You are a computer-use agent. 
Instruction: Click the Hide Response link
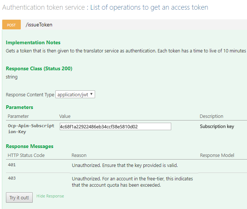click(50, 196)
